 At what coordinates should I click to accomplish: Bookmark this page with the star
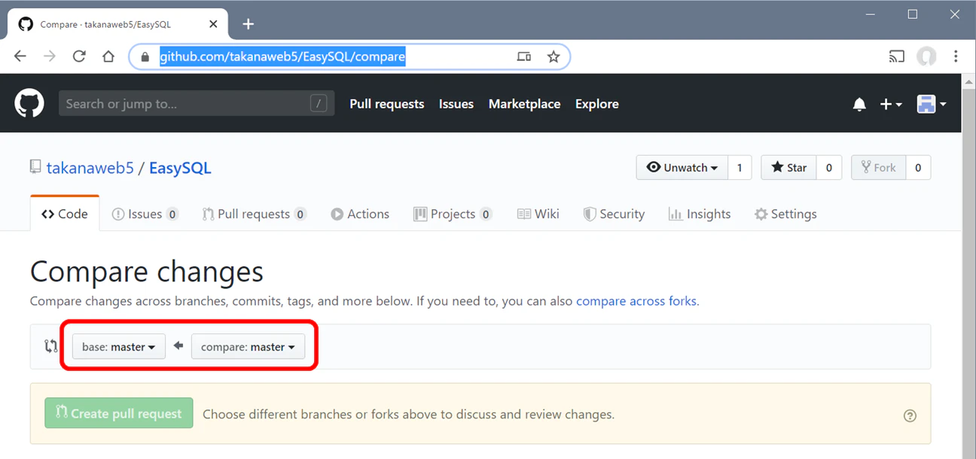554,56
